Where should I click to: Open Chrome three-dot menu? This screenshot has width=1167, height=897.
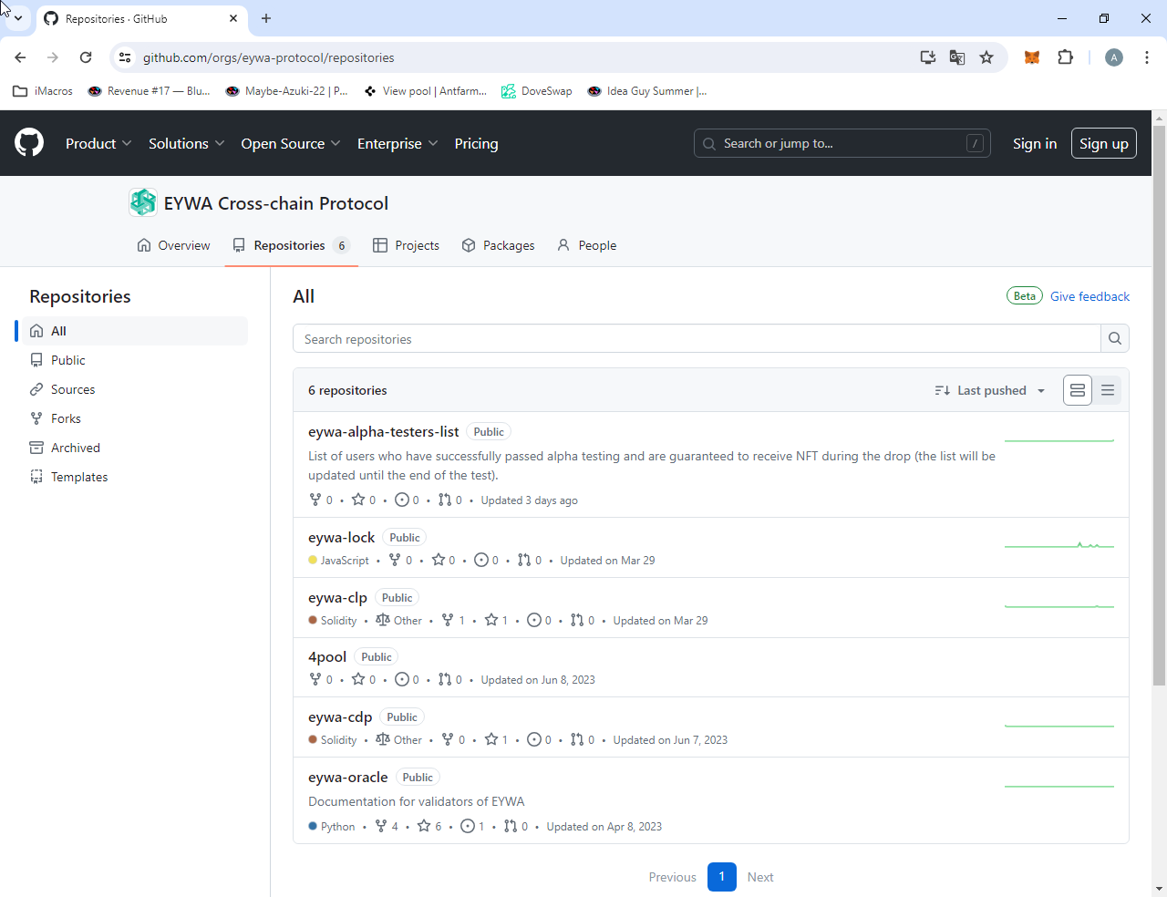1147,57
